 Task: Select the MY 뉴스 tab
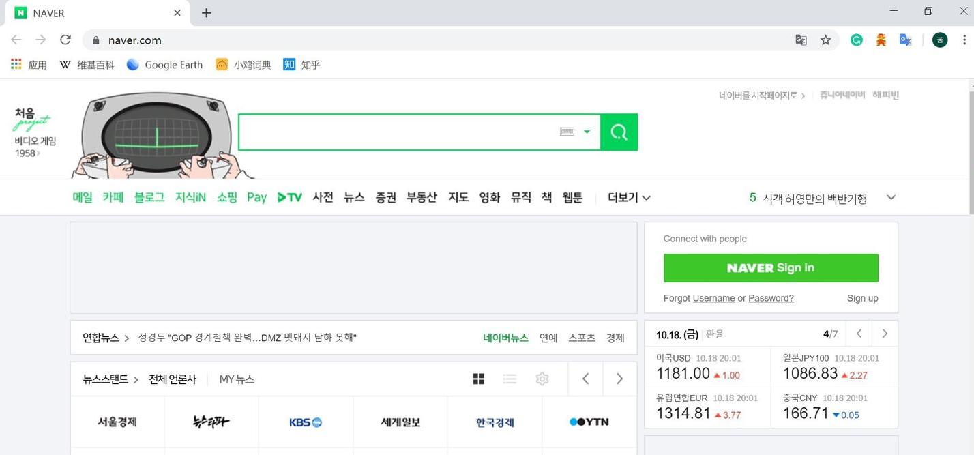(237, 379)
